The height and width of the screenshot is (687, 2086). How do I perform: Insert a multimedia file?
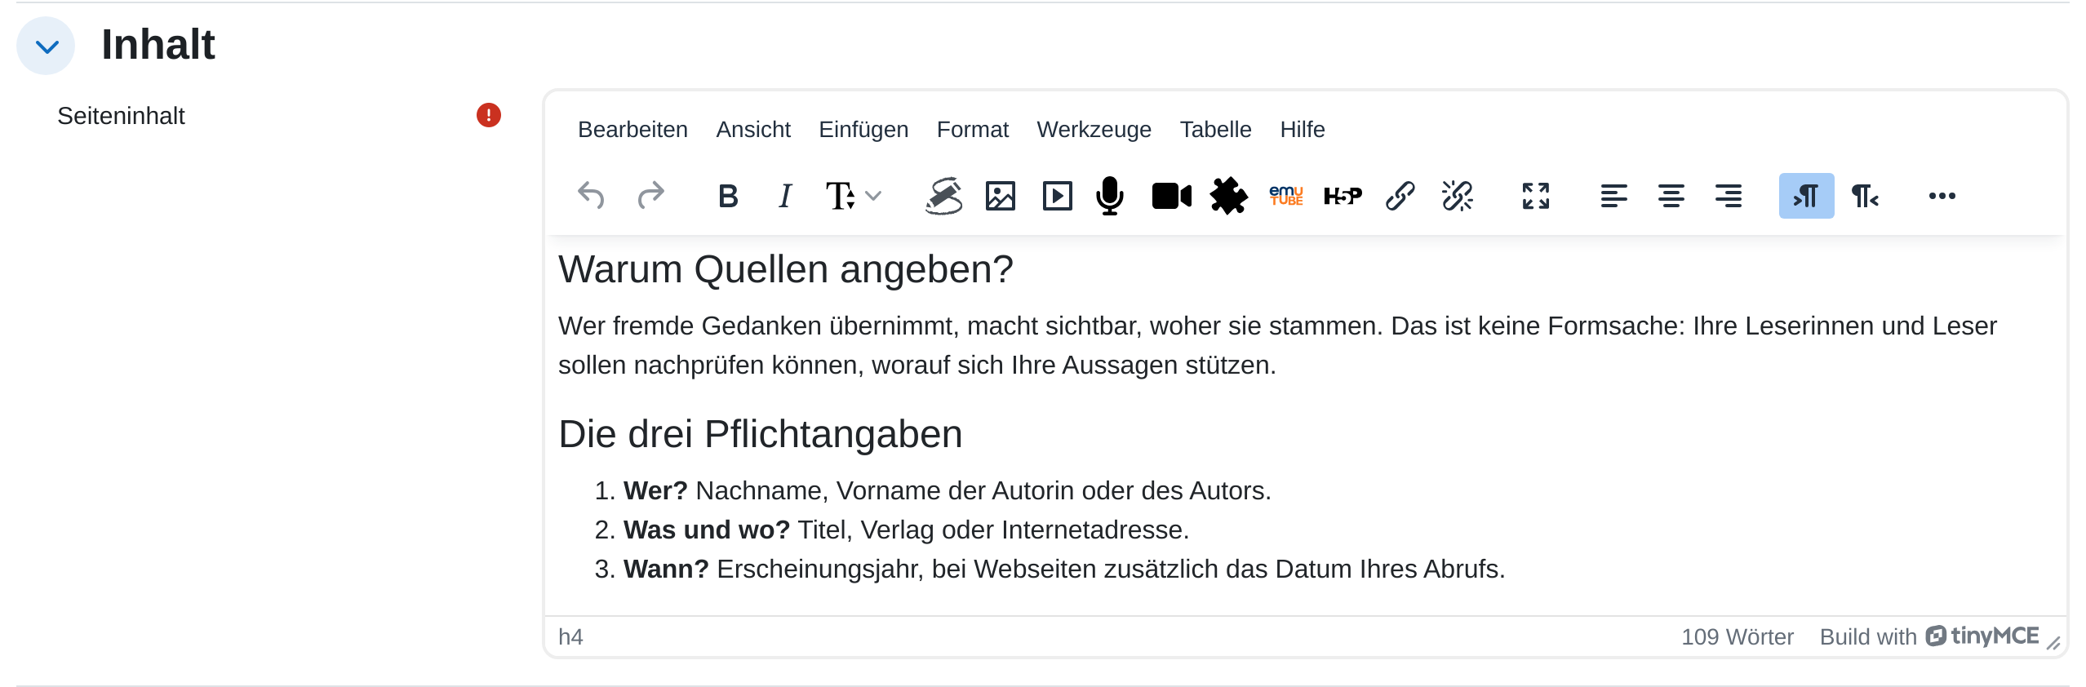pos(1058,196)
